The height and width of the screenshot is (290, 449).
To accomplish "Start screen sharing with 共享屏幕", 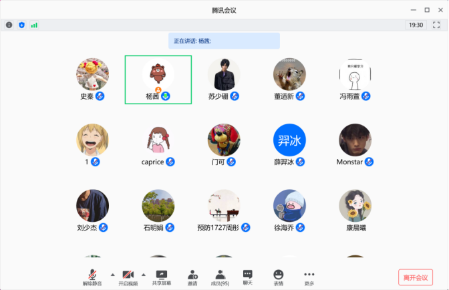I will pyautogui.click(x=161, y=277).
